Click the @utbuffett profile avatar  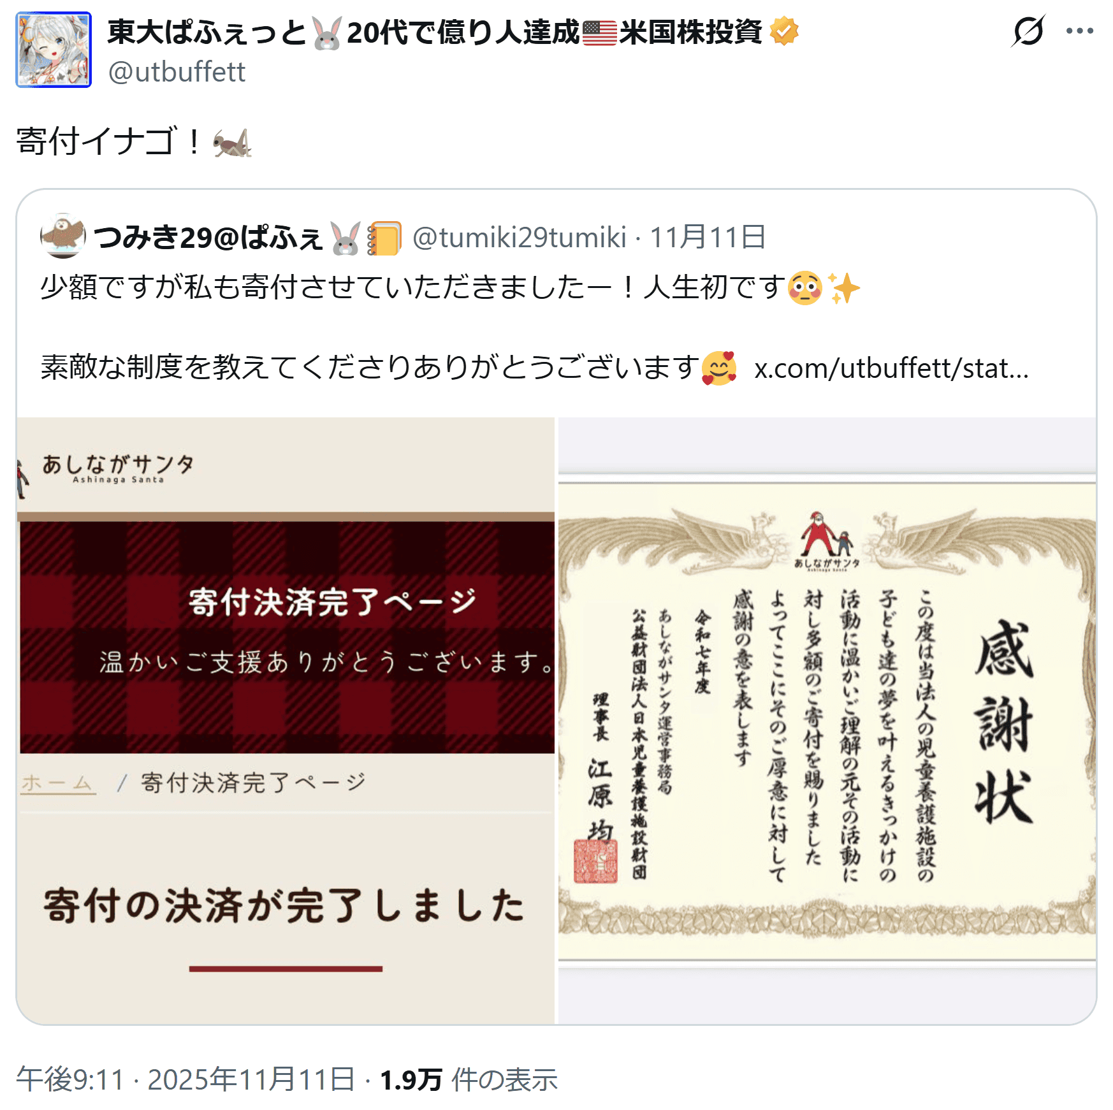54,50
